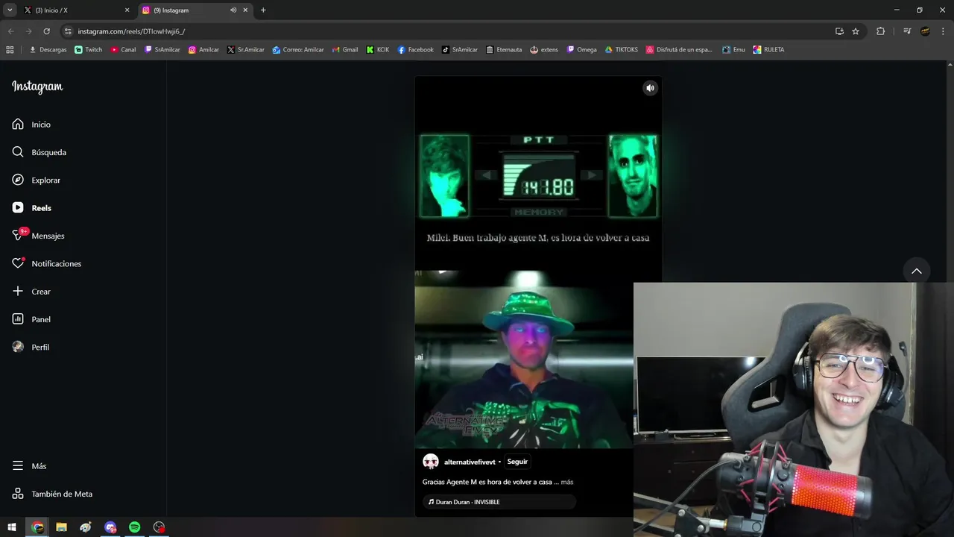Go forward in browser

pos(28,31)
